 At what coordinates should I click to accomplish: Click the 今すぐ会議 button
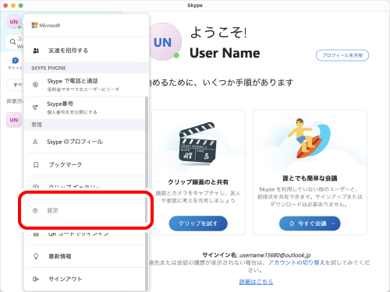tap(310, 223)
